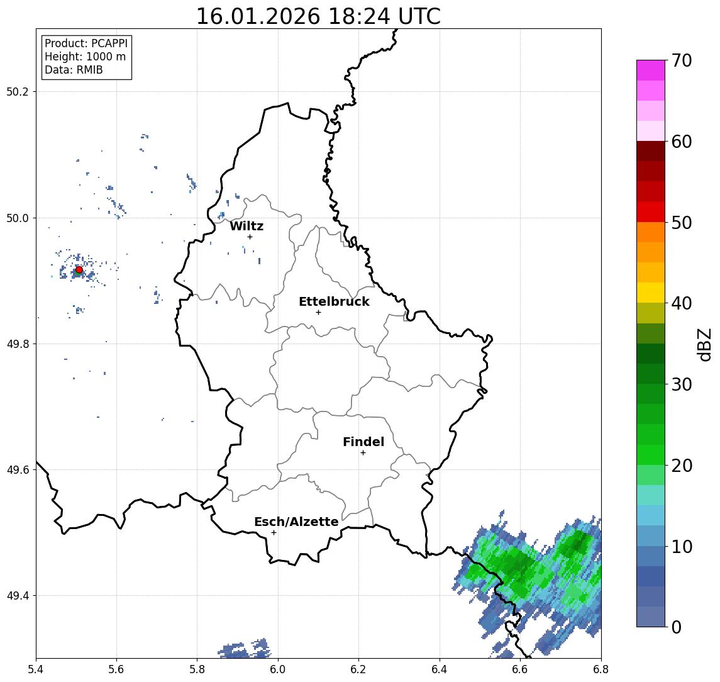This screenshot has width=720, height=682.
Task: Click the latitude axis label 50.2
Action: point(18,91)
